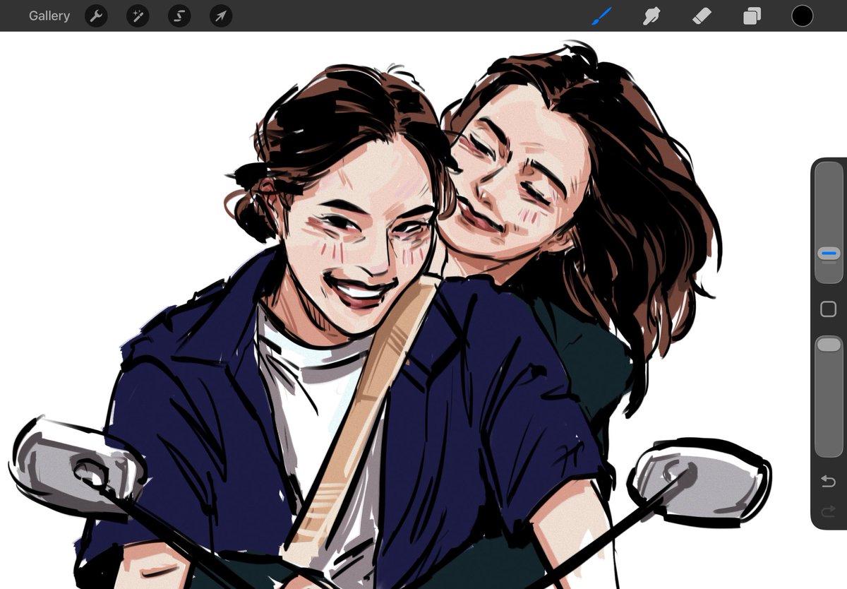Undo the last stroke with sidebar arrow

(829, 482)
